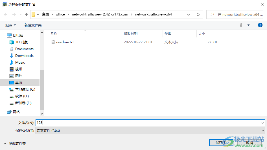The height and width of the screenshot is (150, 267).
Task: Open the 组织 menu
Action: pos(10,25)
